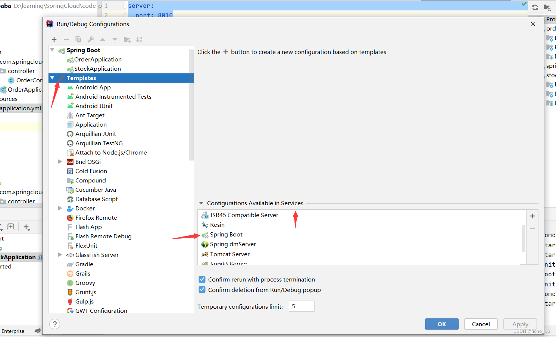Collapse Configurations Available in Services section

click(201, 203)
